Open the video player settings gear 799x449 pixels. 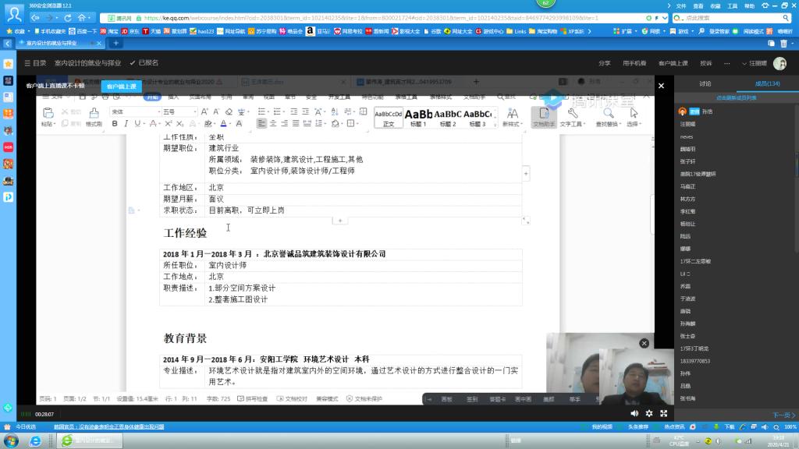[x=648, y=413]
